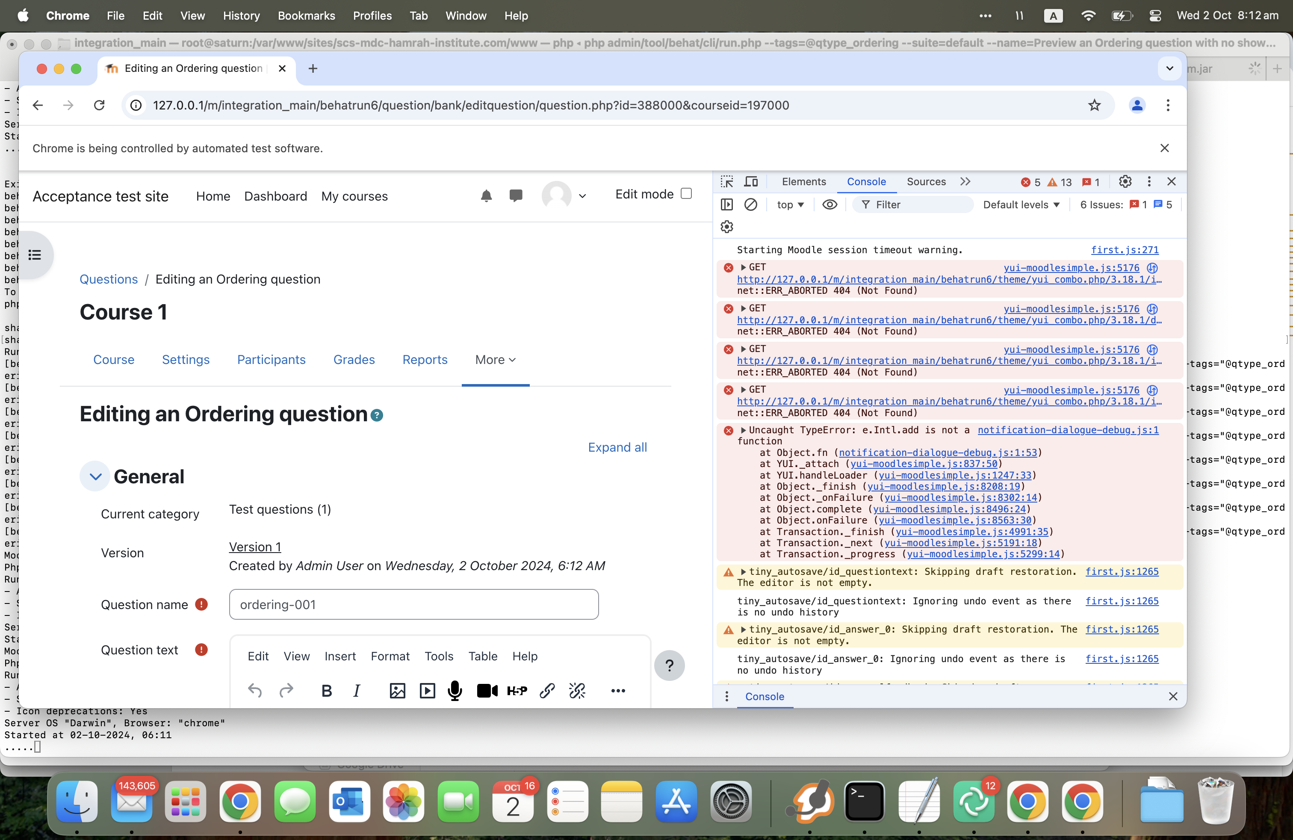Click the insert link icon
The width and height of the screenshot is (1293, 840).
pyautogui.click(x=547, y=691)
